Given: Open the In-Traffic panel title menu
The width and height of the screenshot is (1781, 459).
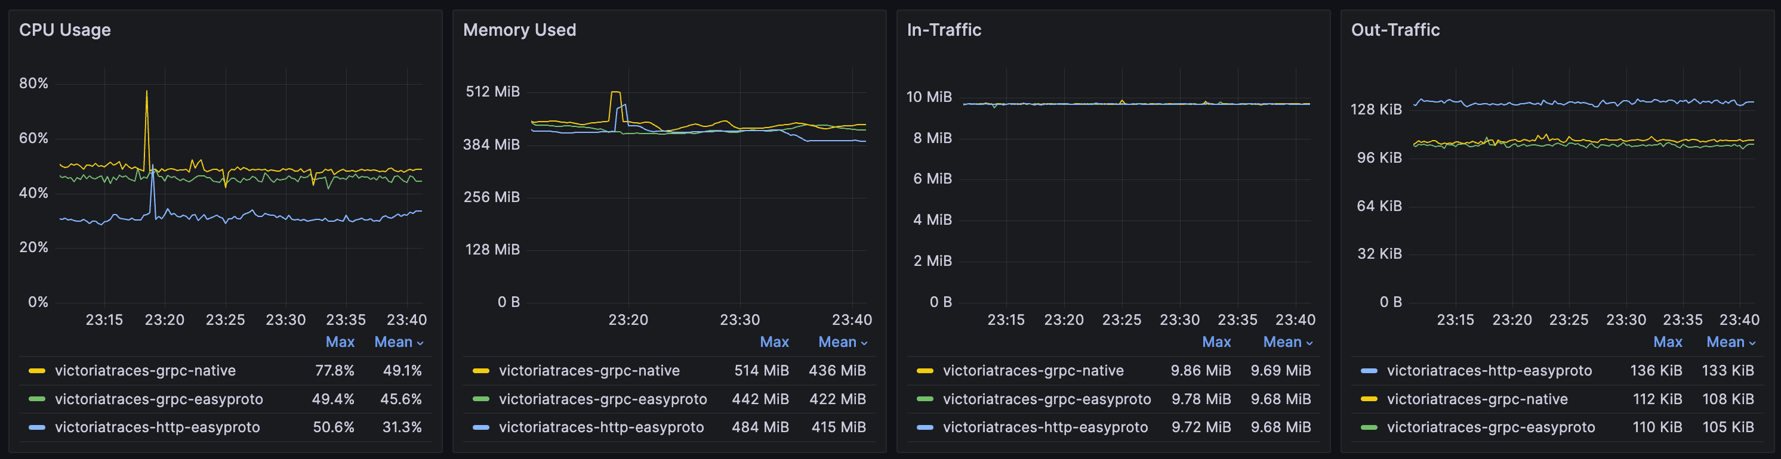Looking at the screenshot, I should tap(944, 30).
